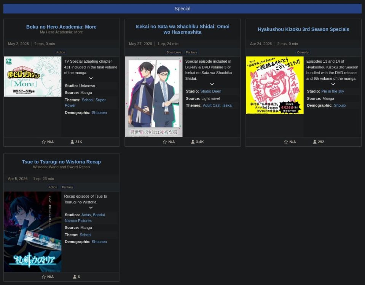Click the members icon showing 6
Screen dimensions: 365x285
point(75,277)
